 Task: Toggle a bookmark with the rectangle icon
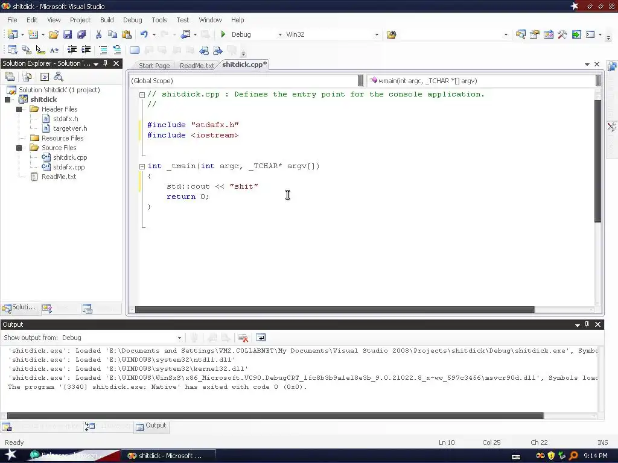coord(135,50)
